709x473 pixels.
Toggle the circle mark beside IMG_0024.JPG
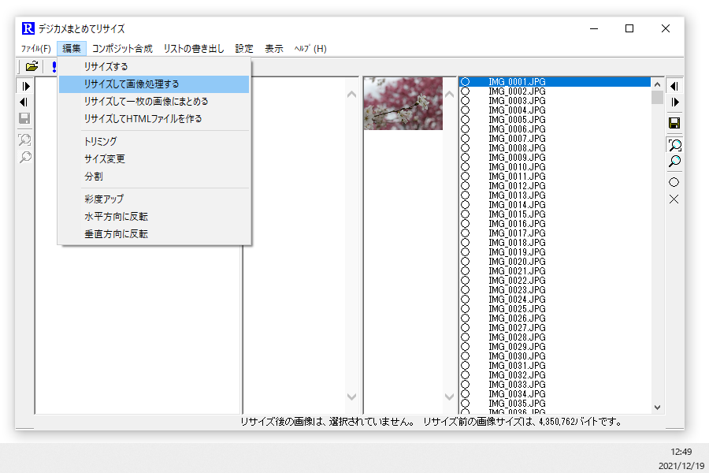coord(466,300)
